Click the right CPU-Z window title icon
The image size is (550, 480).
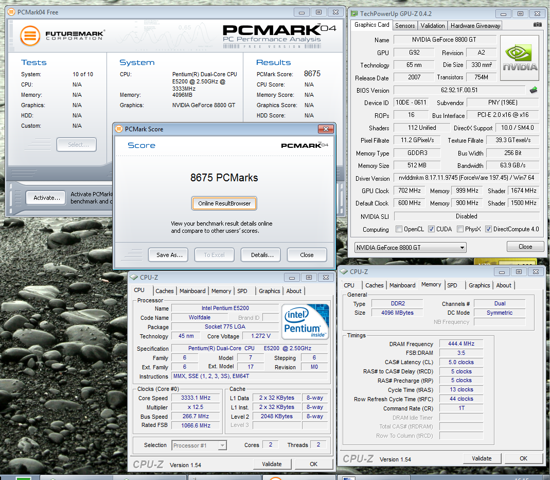coord(344,272)
